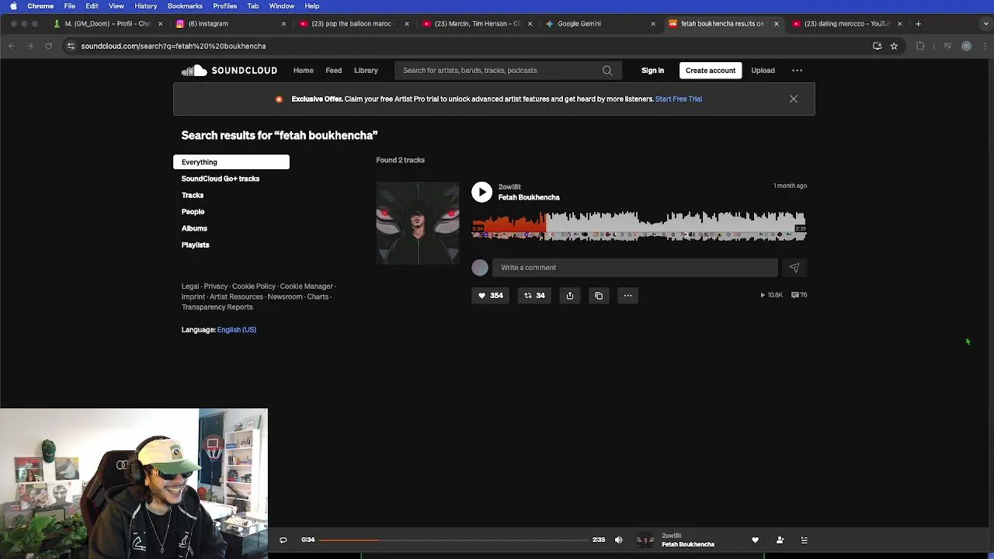Filter results by Playlists
The width and height of the screenshot is (994, 559).
[x=195, y=245]
